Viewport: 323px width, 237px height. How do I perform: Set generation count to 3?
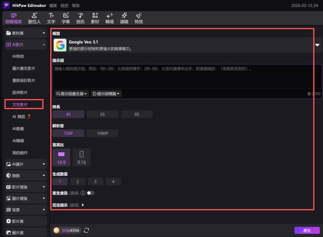coord(96,182)
